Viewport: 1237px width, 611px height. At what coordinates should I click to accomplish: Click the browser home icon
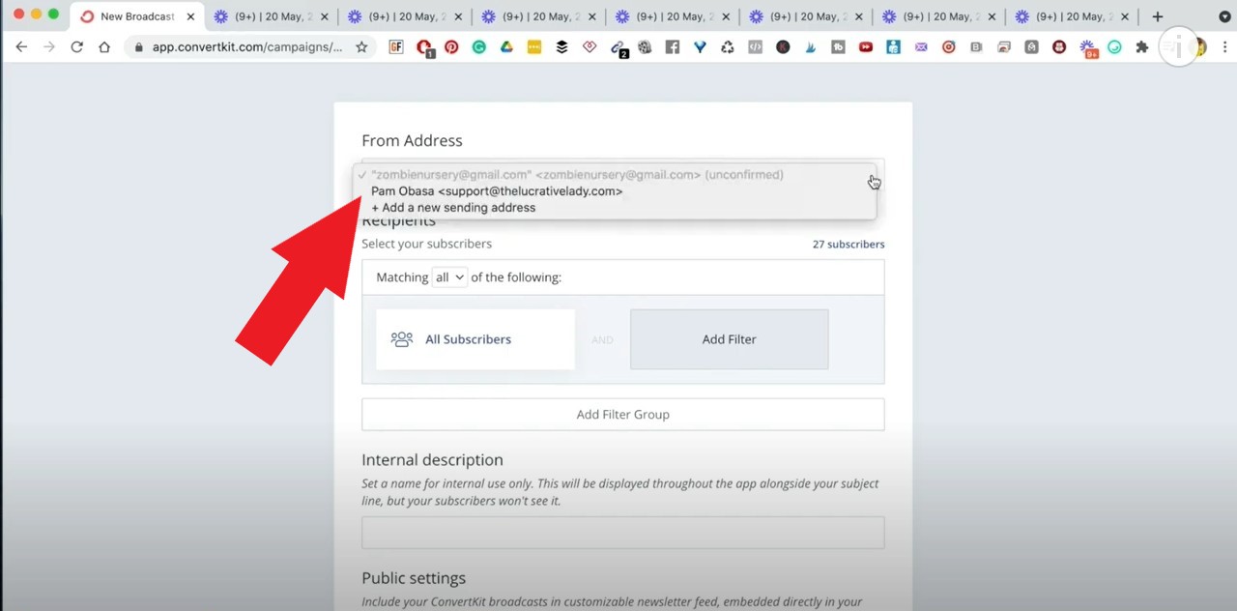[x=104, y=45]
